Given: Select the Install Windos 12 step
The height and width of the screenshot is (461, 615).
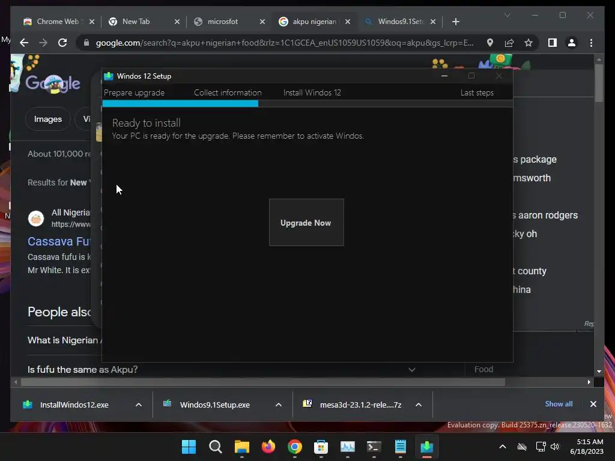Looking at the screenshot, I should coord(312,93).
